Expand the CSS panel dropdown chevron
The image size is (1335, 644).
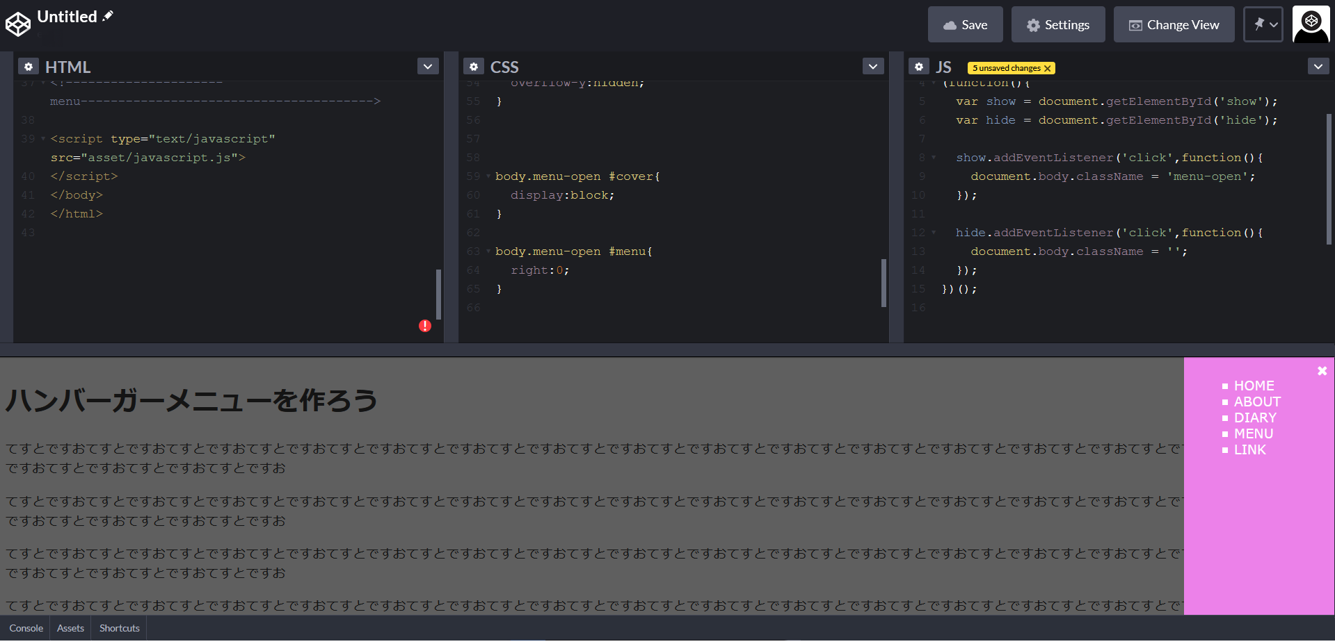coord(873,67)
